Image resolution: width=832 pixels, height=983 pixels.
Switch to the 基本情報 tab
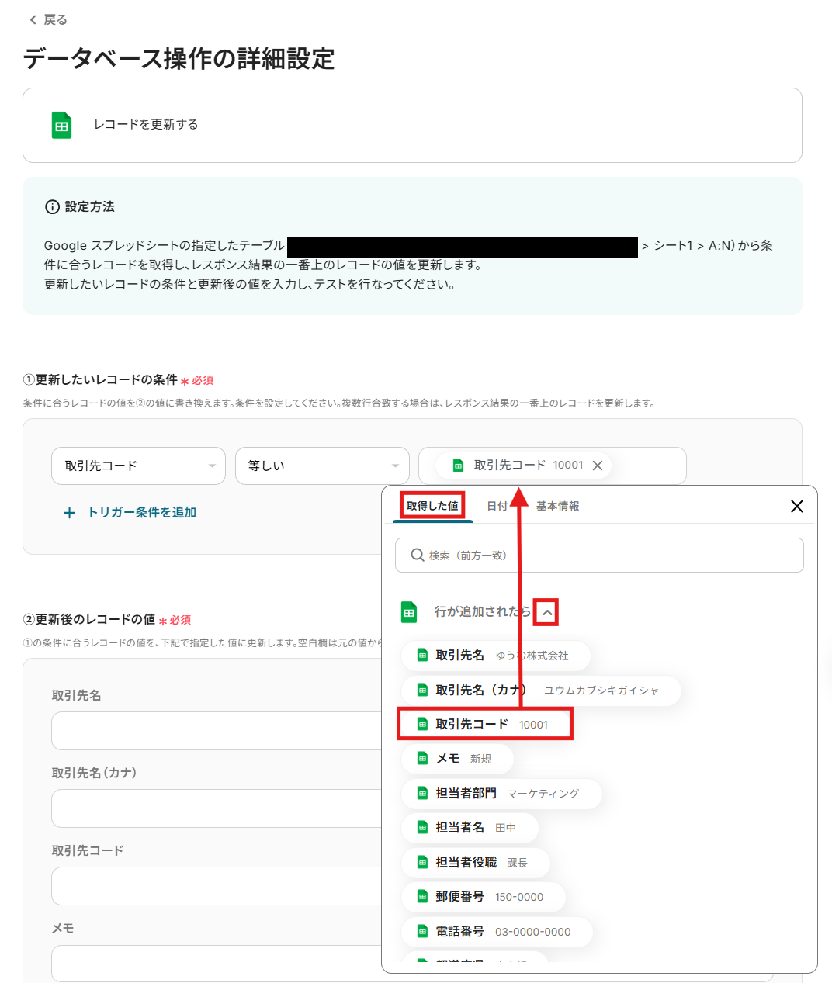click(557, 506)
